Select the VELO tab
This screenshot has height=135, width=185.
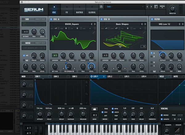pos(165,77)
